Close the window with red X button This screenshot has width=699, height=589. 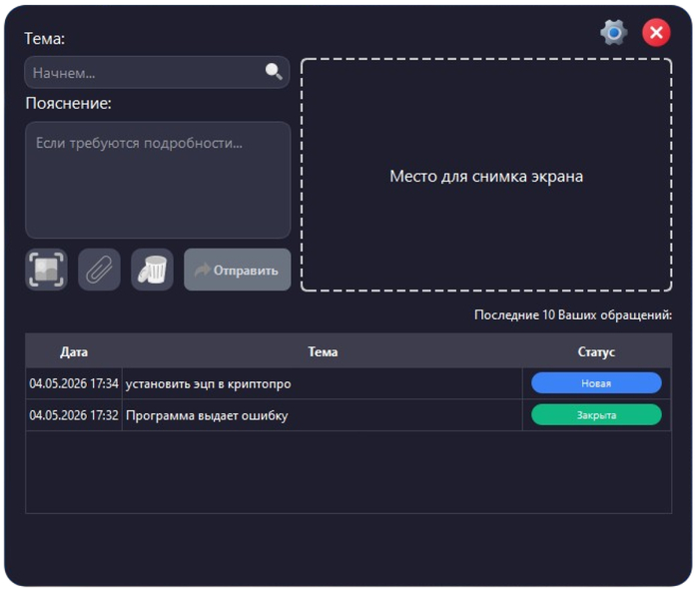click(x=656, y=33)
